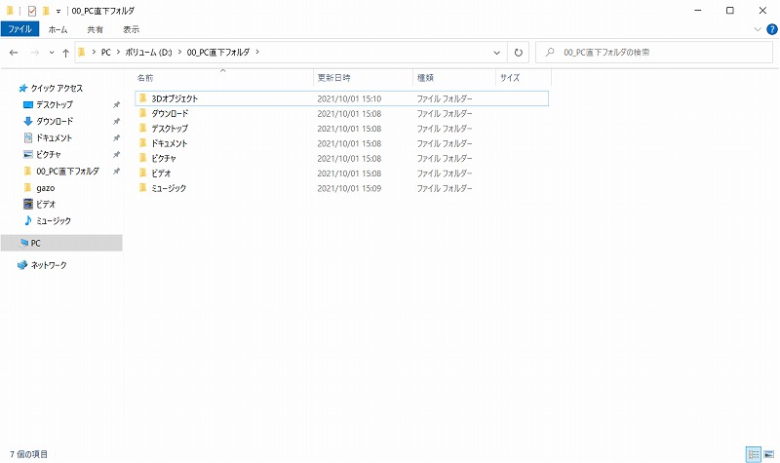The width and height of the screenshot is (780, 463).
Task: Open ピクチャ in the navigation pane
Action: click(48, 155)
